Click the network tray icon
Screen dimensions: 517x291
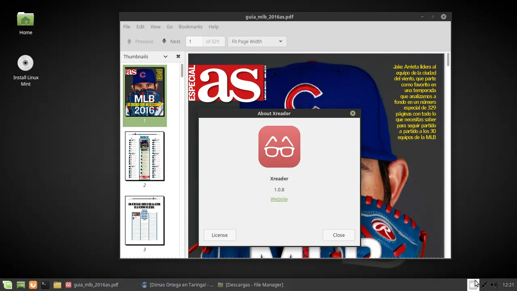(x=484, y=285)
